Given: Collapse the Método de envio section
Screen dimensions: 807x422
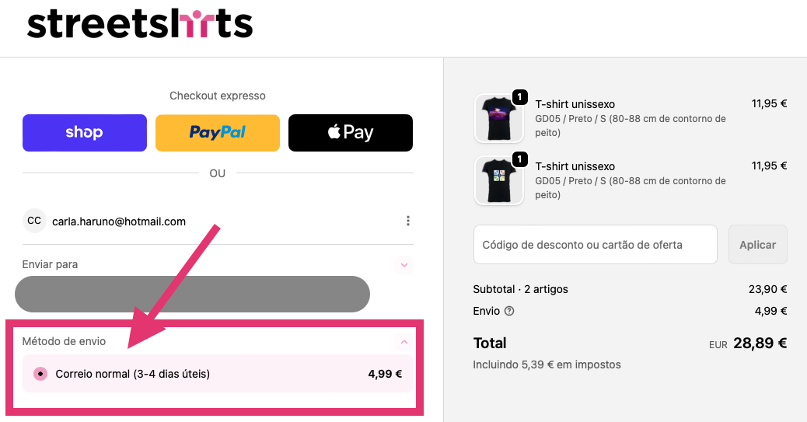Looking at the screenshot, I should (403, 341).
